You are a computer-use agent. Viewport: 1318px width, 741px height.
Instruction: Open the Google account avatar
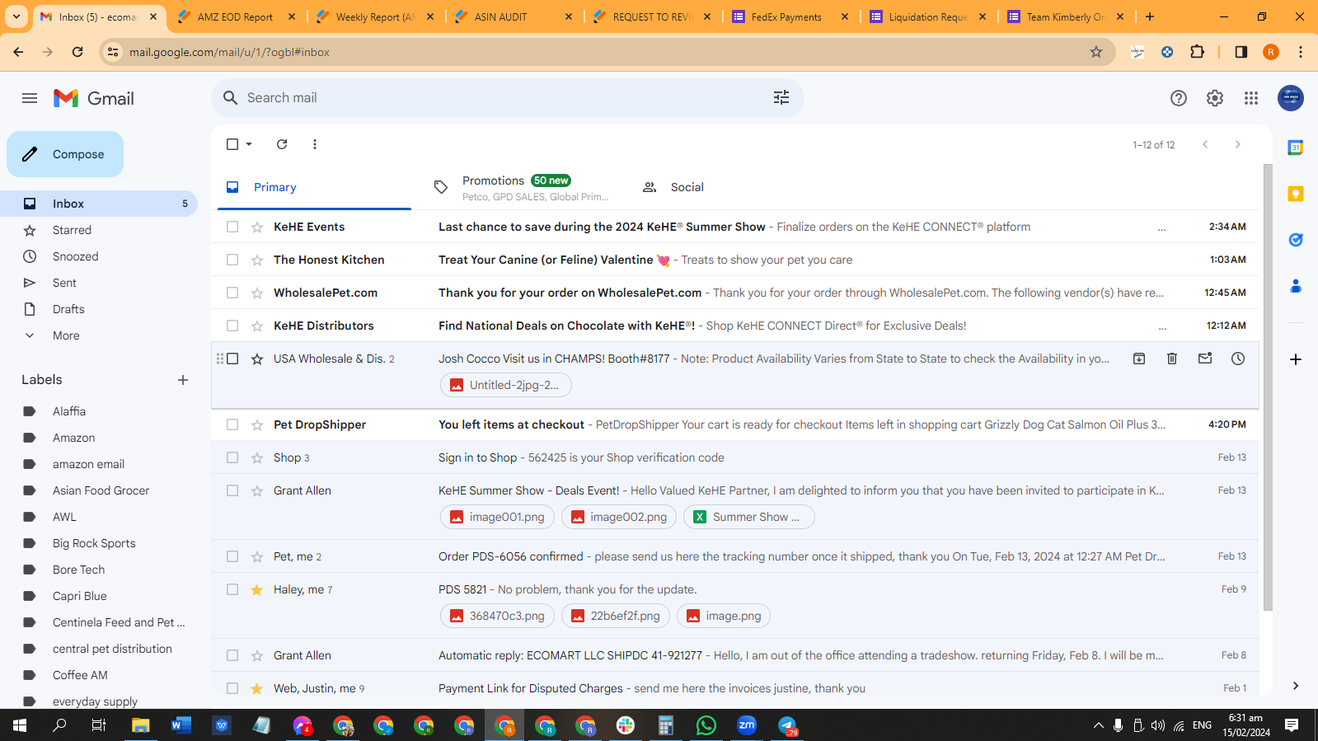click(1291, 98)
